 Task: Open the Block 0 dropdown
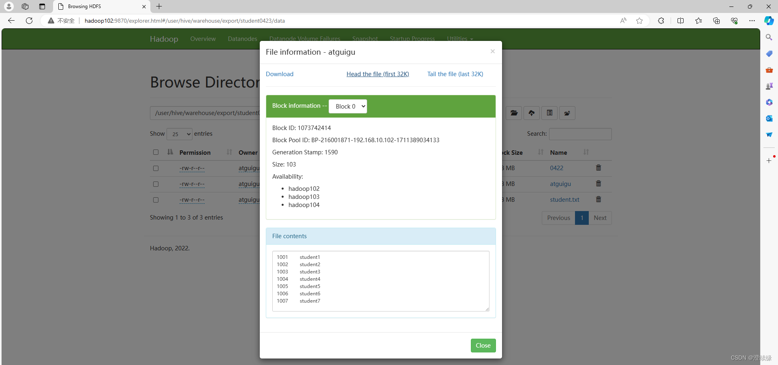(x=348, y=106)
